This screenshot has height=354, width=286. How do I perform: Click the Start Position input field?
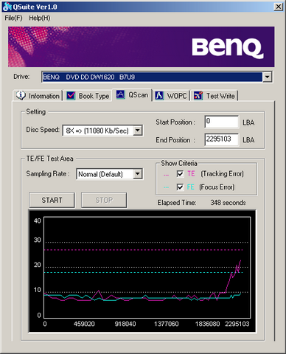point(221,122)
